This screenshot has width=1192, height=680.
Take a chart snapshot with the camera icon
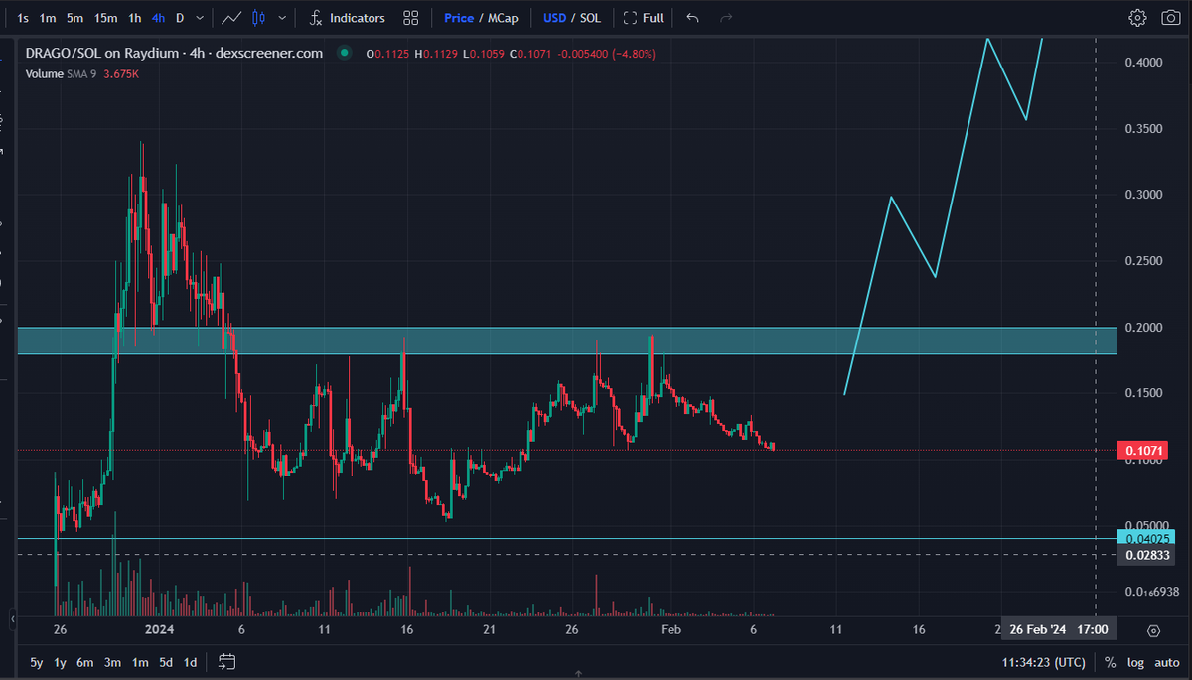1170,17
